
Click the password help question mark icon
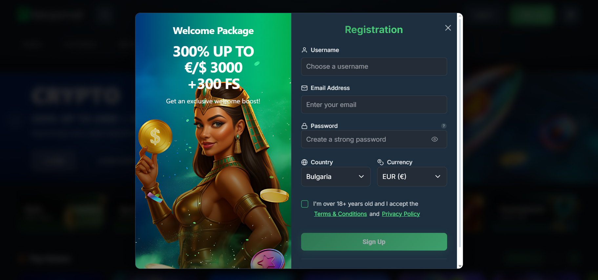pos(443,126)
